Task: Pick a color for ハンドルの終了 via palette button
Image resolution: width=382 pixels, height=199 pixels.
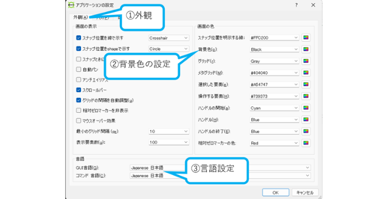Action: [x=306, y=131]
